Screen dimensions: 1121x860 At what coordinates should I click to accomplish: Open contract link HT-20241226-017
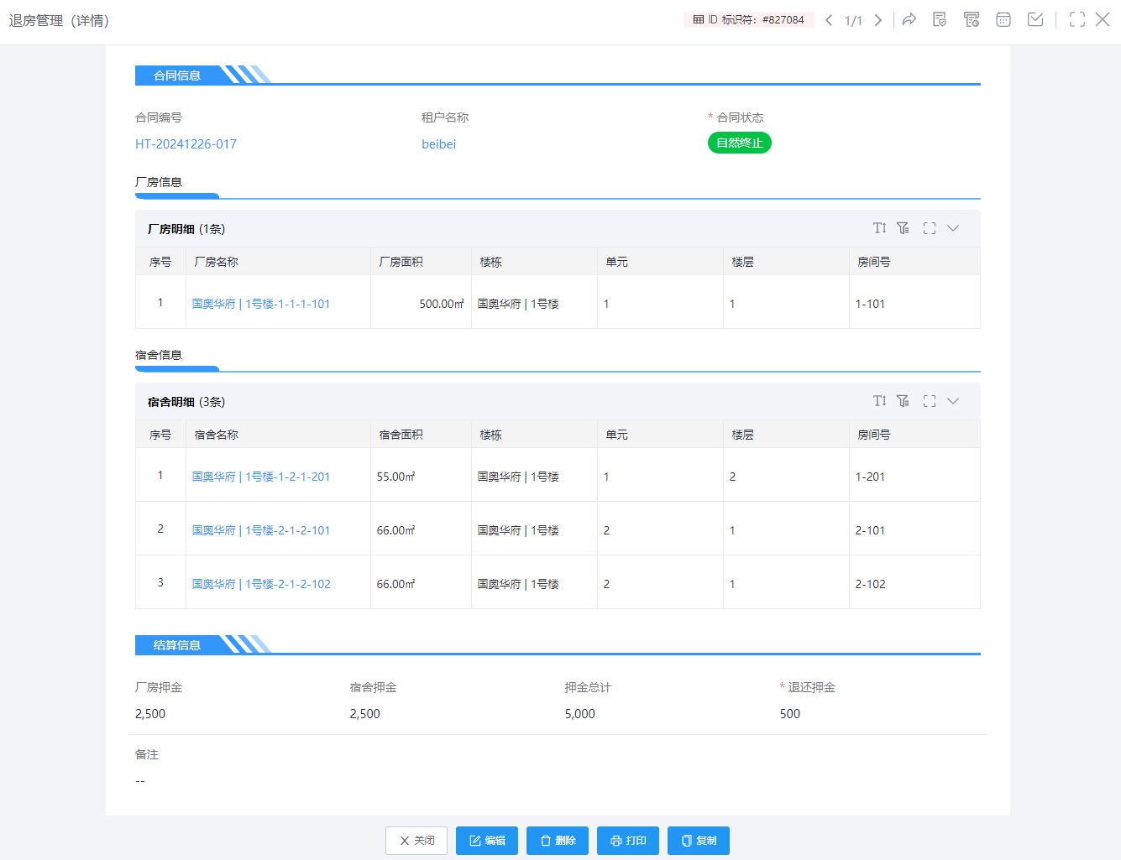coord(186,144)
